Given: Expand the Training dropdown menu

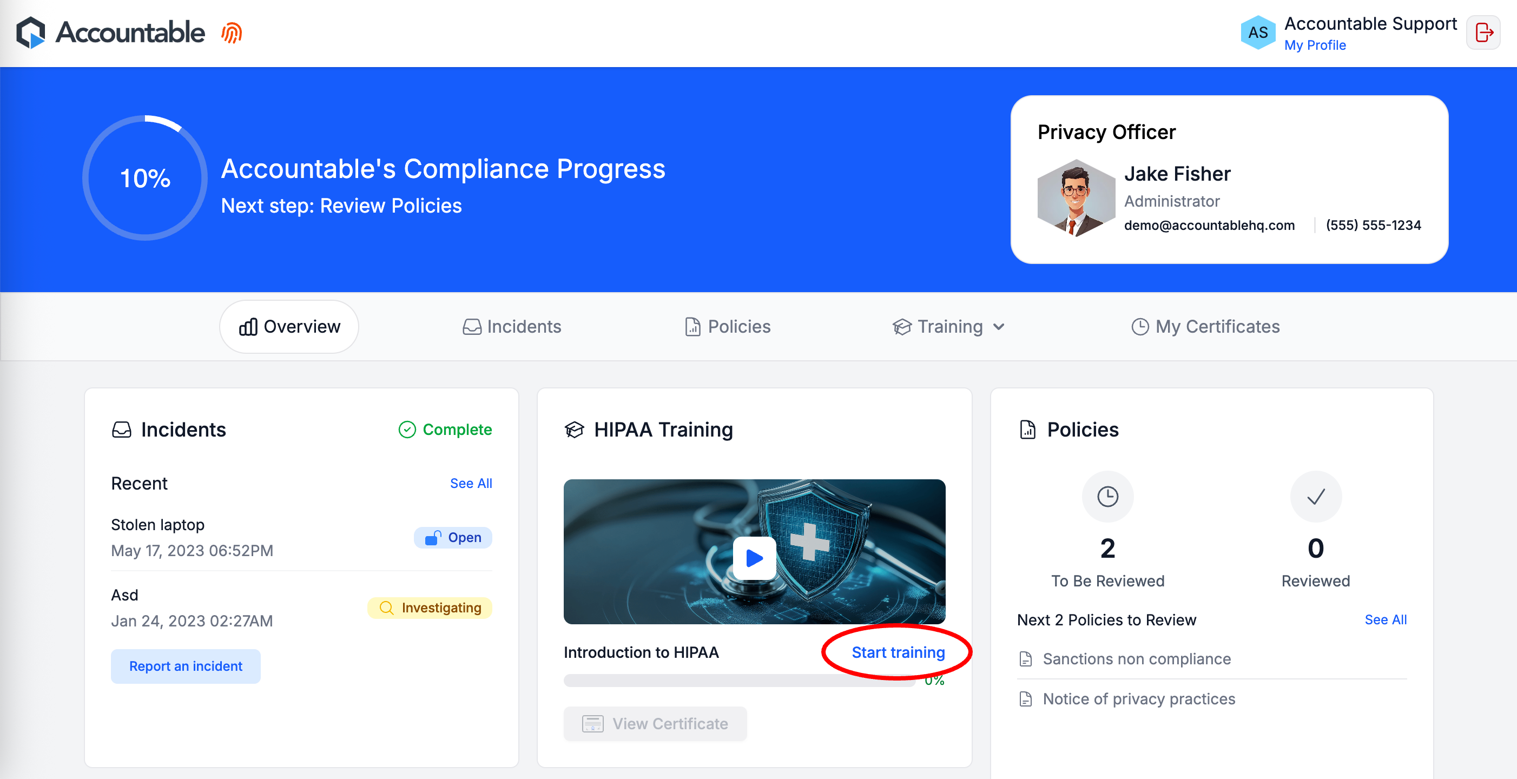Looking at the screenshot, I should tap(949, 327).
